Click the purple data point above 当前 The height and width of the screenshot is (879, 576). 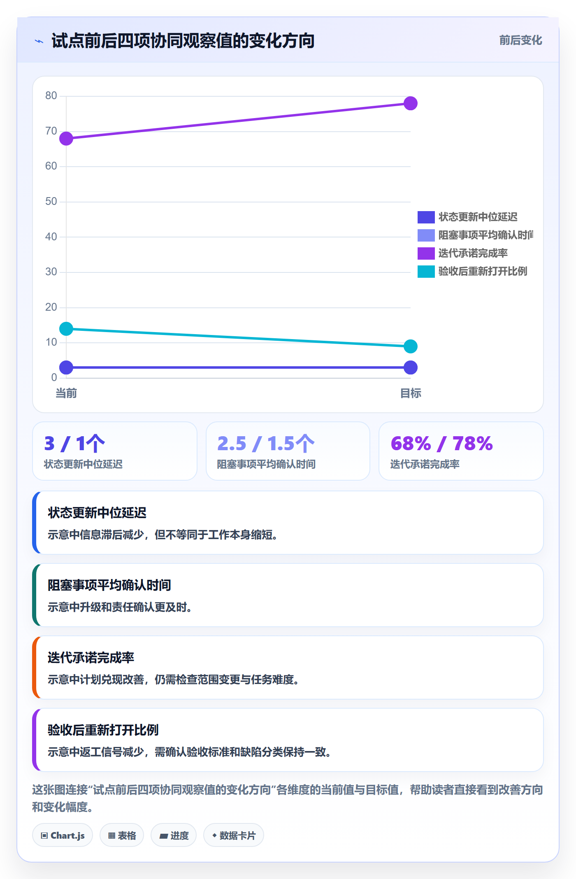(x=66, y=138)
